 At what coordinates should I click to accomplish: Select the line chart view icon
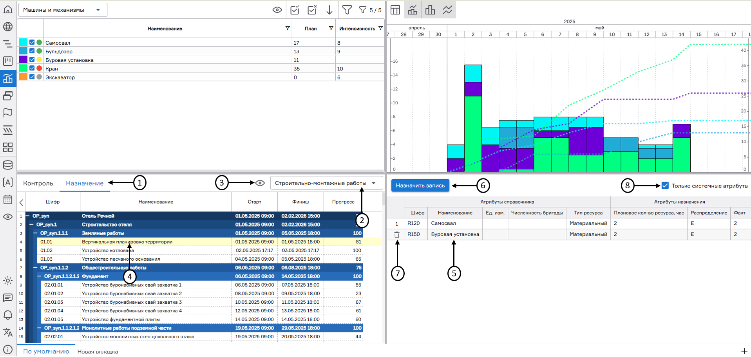pos(447,10)
